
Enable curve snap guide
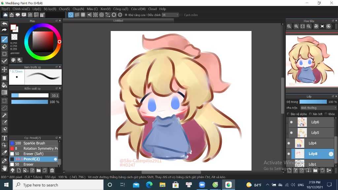(108, 15)
